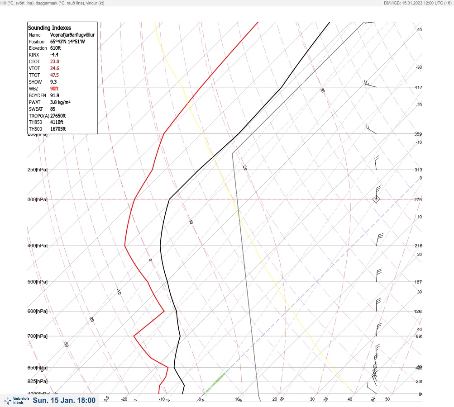Click the SHOW value 9.3
Image resolution: width=454 pixels, height=407 pixels.
[53, 82]
